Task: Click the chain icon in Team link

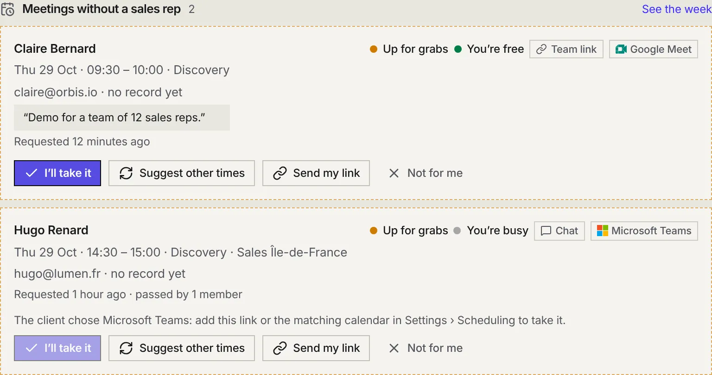Action: coord(541,49)
